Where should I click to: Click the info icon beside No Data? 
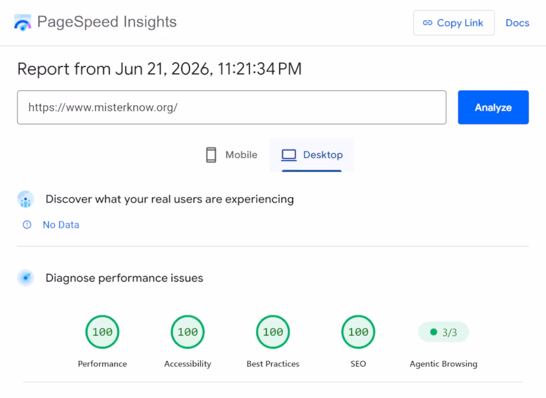coord(27,225)
